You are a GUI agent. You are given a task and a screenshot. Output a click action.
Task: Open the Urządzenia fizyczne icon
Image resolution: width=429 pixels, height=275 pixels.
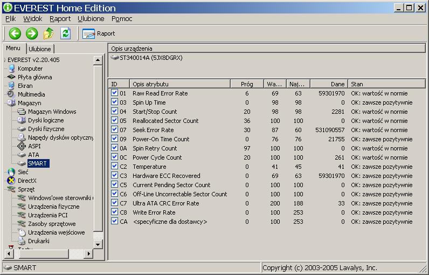point(22,207)
